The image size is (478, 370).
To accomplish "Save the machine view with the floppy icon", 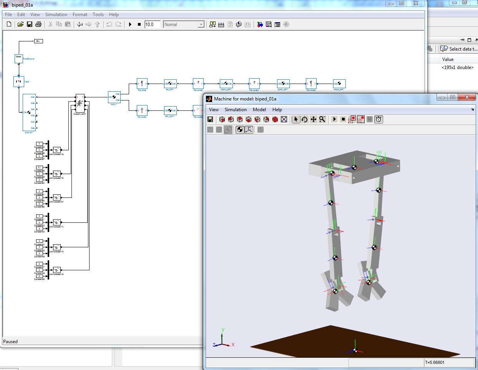I will click(210, 120).
